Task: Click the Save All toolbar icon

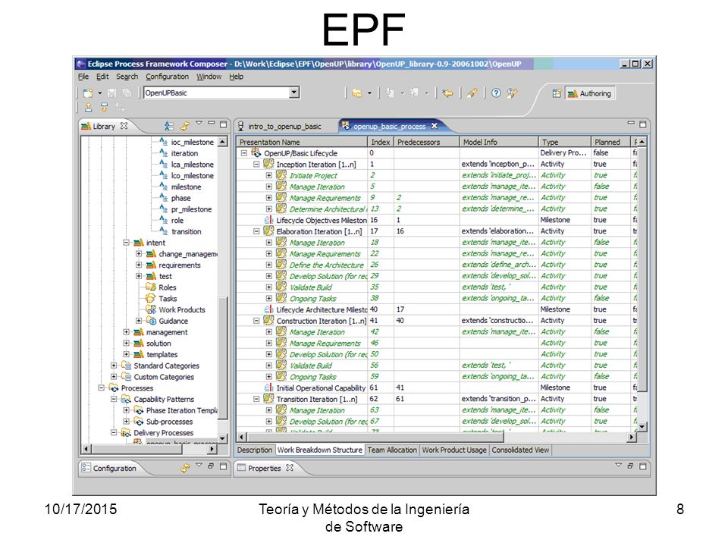Action: pyautogui.click(x=127, y=93)
